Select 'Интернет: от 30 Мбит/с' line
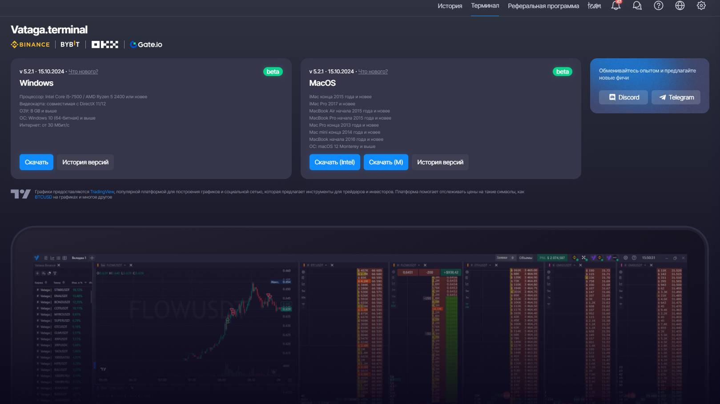The width and height of the screenshot is (720, 404). [x=44, y=125]
